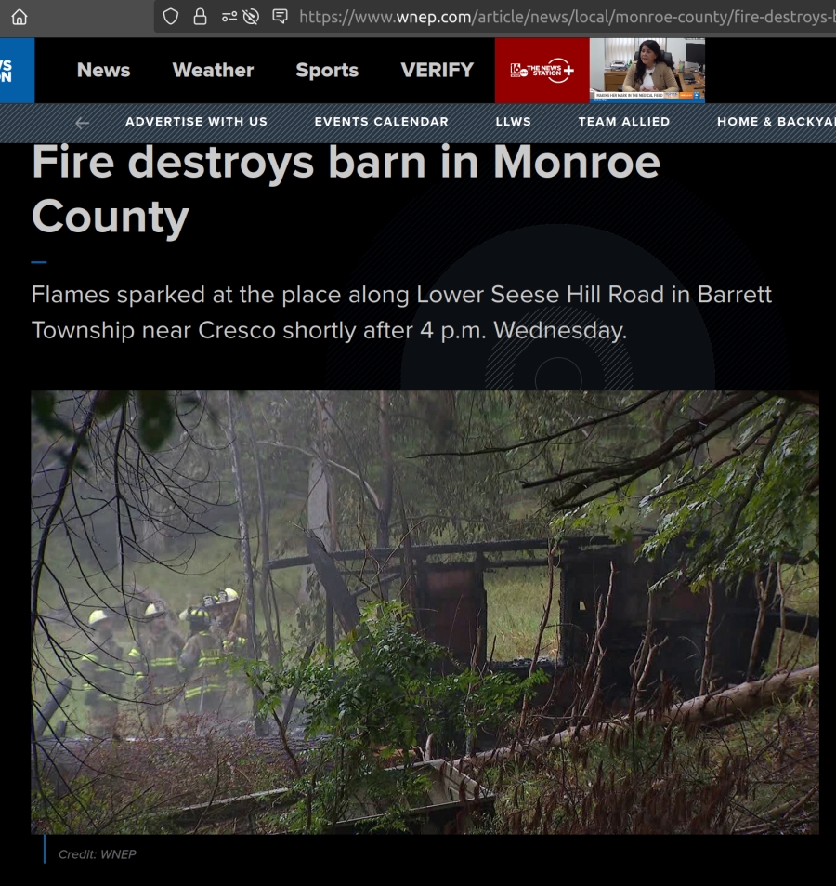The width and height of the screenshot is (836, 886).
Task: Go to Team Allied page
Action: pyautogui.click(x=624, y=122)
